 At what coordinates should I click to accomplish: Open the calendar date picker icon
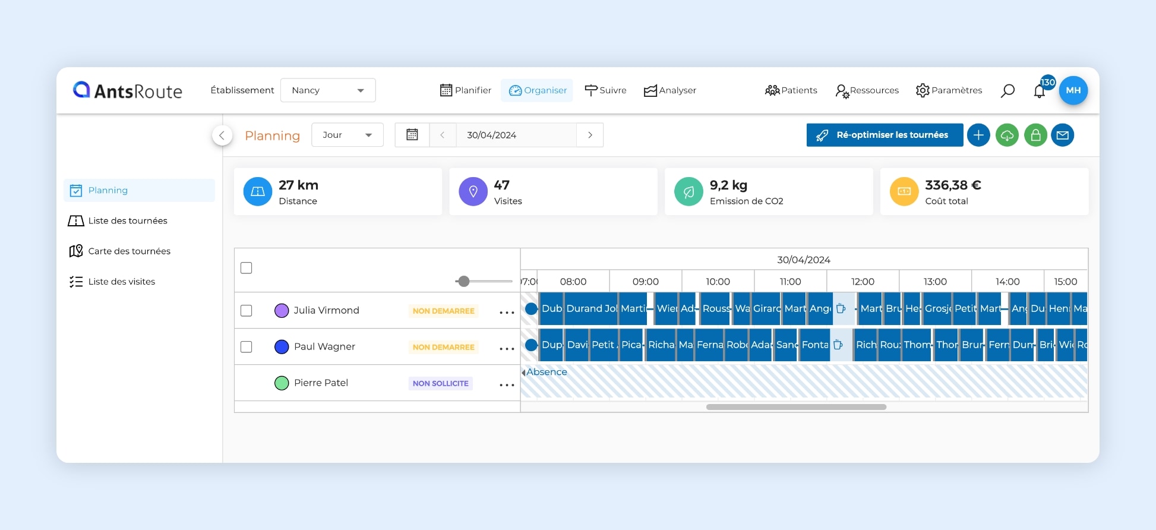412,135
